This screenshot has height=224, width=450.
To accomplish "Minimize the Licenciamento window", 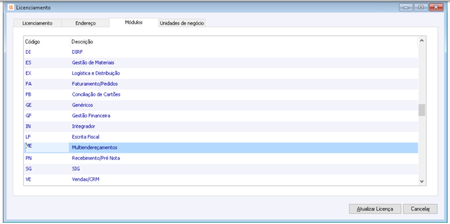I will point(406,7).
